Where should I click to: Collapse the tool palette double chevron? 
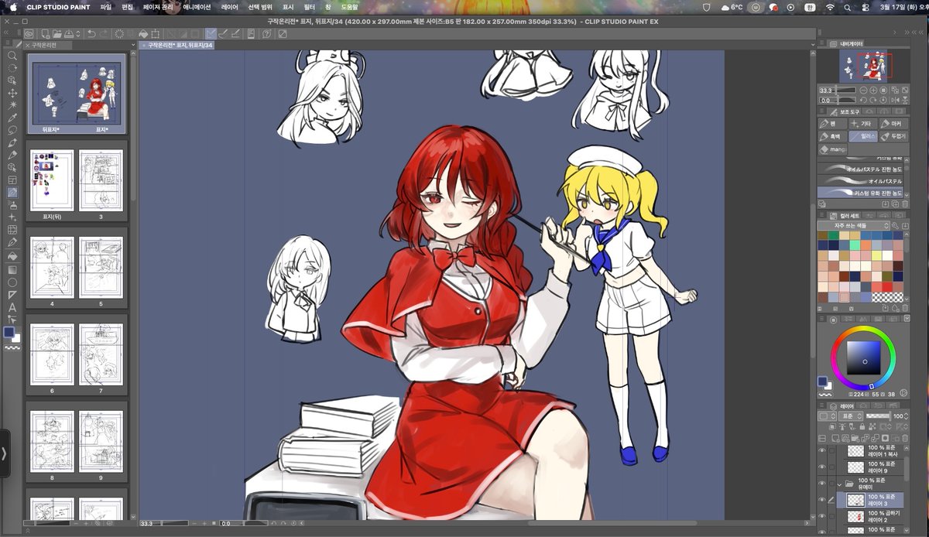point(6,33)
